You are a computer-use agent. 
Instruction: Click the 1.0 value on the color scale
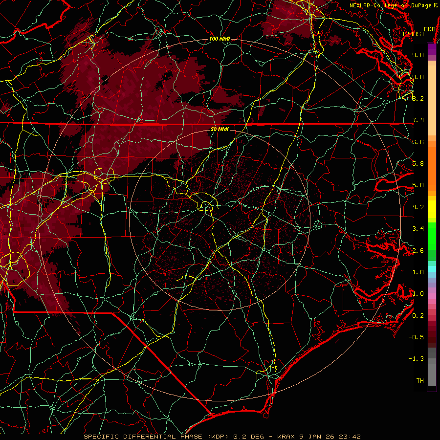tap(418, 293)
